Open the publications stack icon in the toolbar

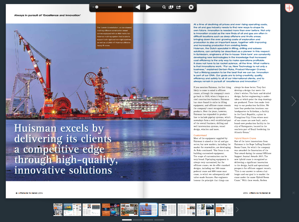[x=171, y=7]
